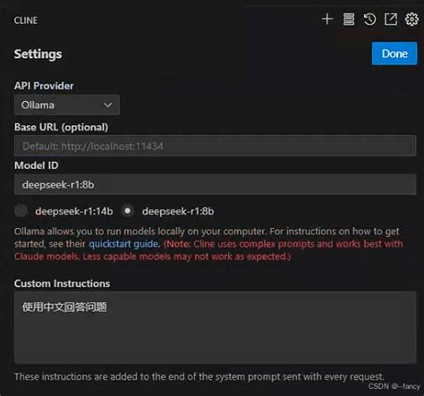Focus the Base URL input field
Screen dimensions: 424x396
coord(215,146)
